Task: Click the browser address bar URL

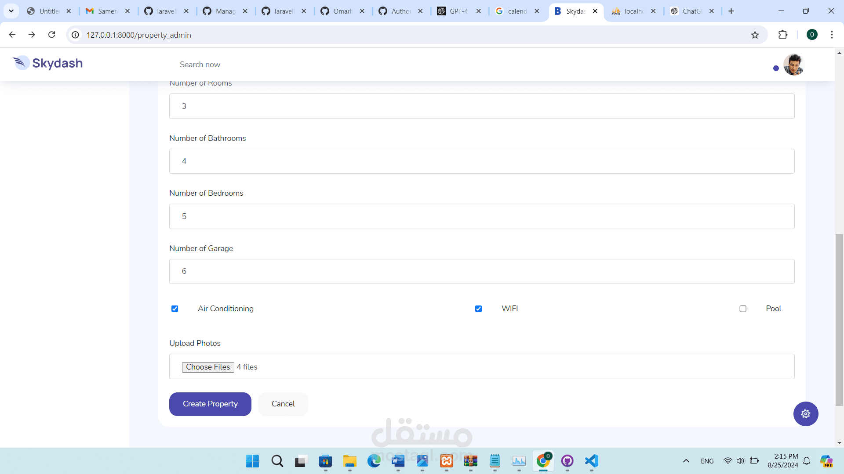Action: point(138,35)
